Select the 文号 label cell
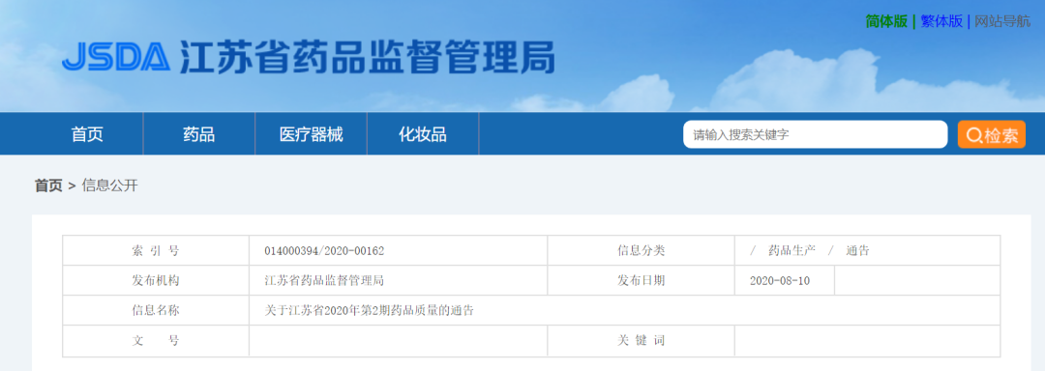The width and height of the screenshot is (1045, 371). coord(156,340)
